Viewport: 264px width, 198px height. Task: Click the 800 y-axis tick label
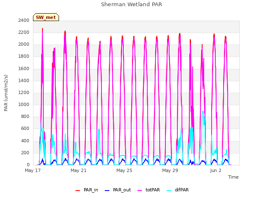click(x=25, y=116)
